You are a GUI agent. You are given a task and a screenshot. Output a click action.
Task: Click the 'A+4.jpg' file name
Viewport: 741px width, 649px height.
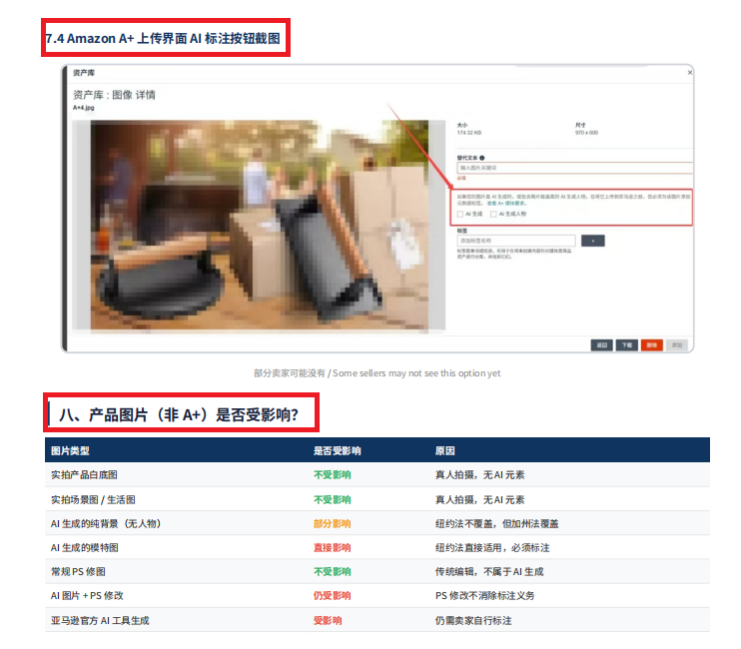pyautogui.click(x=84, y=108)
